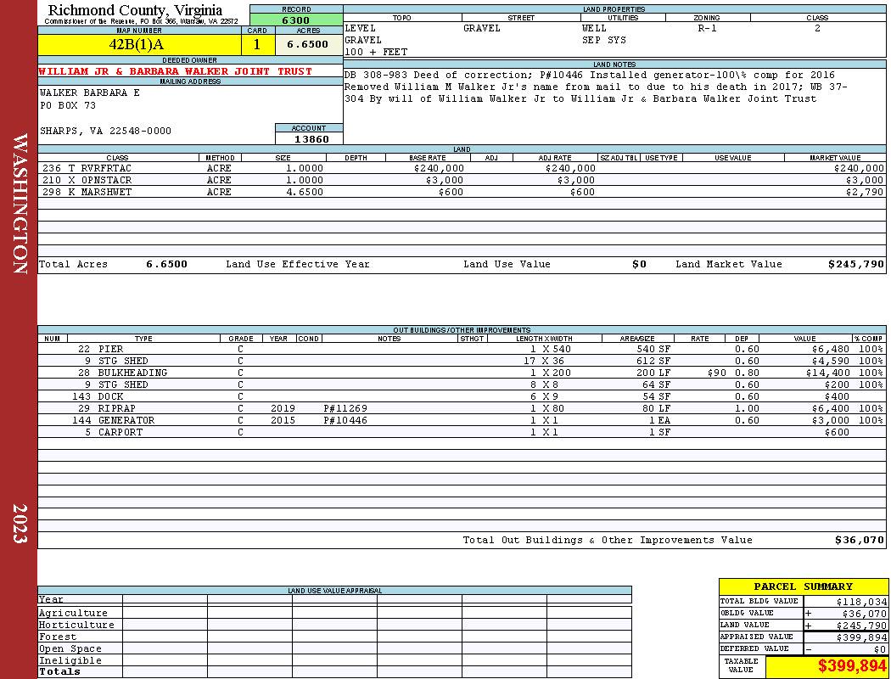Select the topo value 100 + FEET
Viewport: 891px width, 679px height.
click(x=376, y=53)
